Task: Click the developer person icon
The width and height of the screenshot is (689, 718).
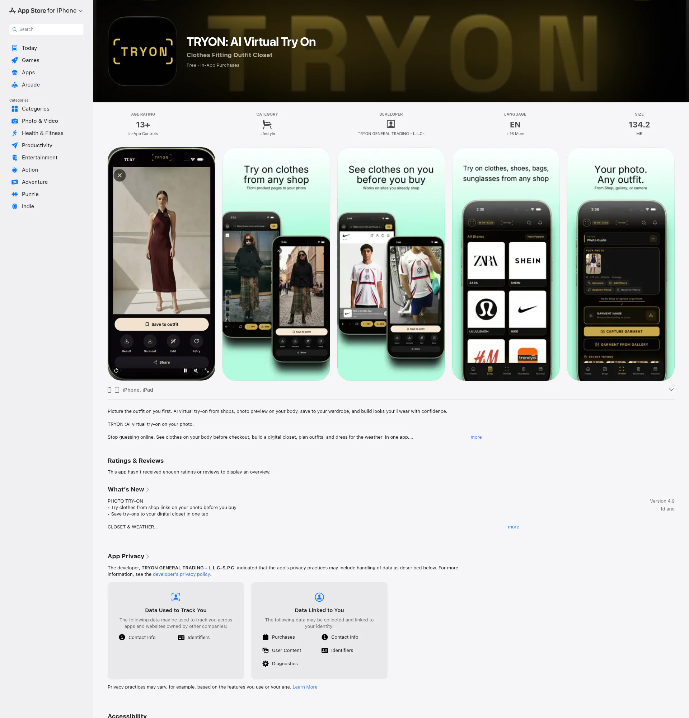Action: point(391,124)
